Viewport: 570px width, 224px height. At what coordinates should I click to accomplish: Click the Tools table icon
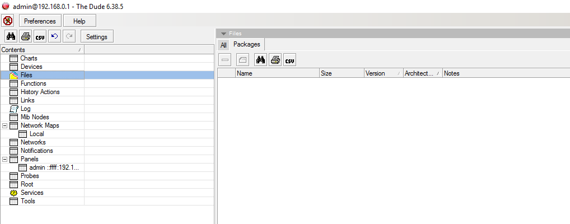13,201
